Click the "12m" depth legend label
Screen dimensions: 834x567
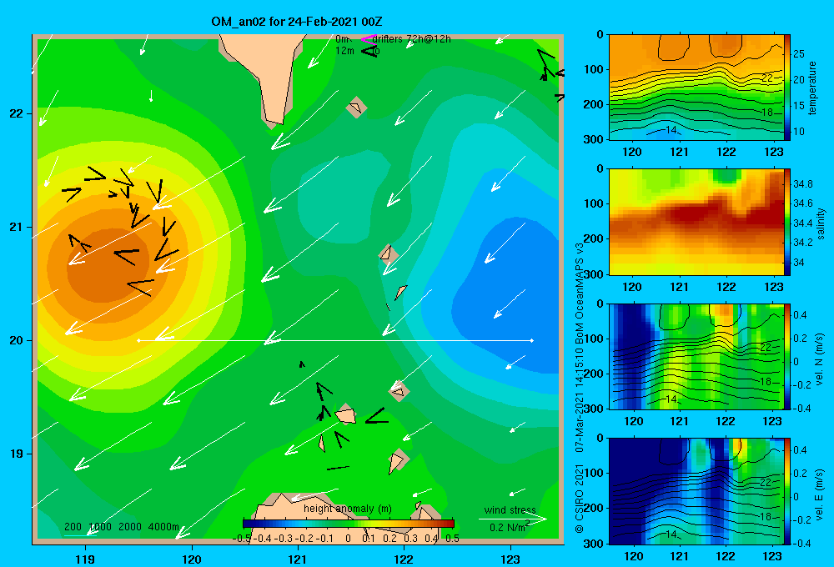point(344,51)
